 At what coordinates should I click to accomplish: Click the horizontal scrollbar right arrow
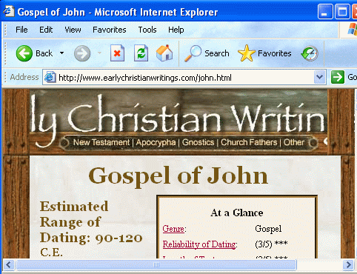coord(348,265)
